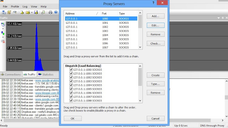Click DNS through Proxy status text
Image resolution: width=228 pixels, height=128 pixels.
212,126
